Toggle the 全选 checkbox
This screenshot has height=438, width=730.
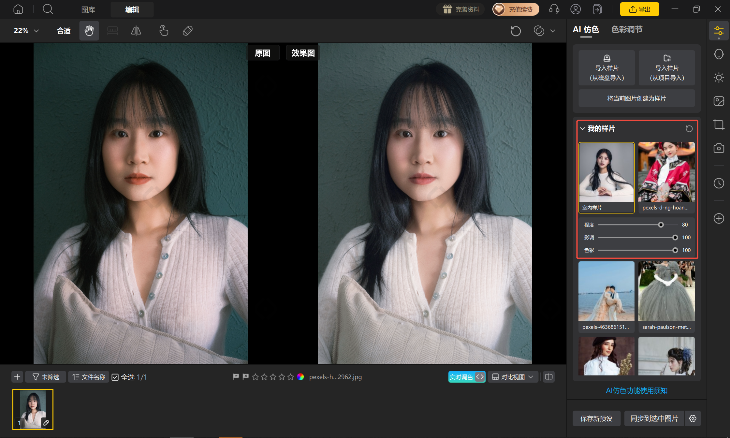pos(115,377)
